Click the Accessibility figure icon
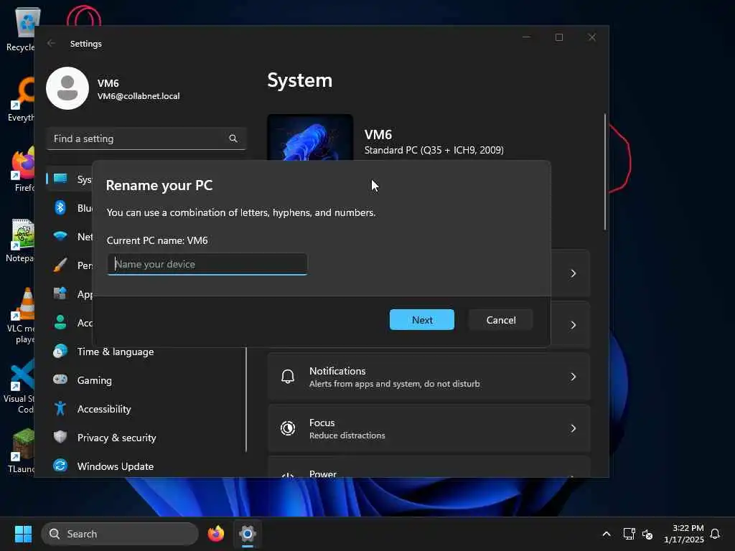 (x=60, y=408)
